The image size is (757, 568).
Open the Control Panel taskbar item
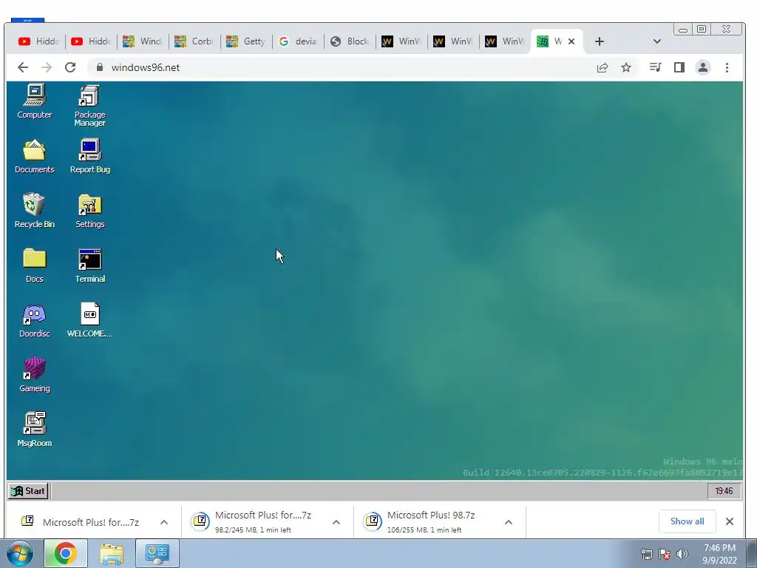(157, 553)
